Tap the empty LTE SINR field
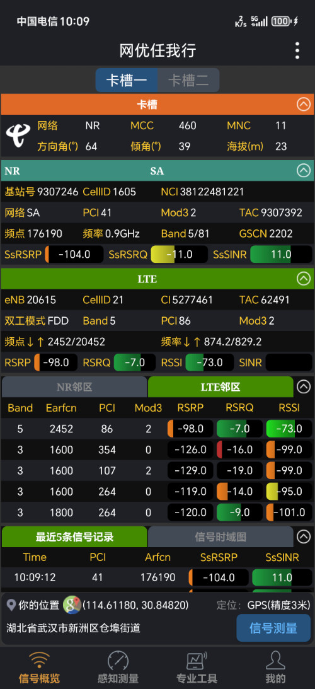The height and width of the screenshot is (689, 315). [289, 362]
